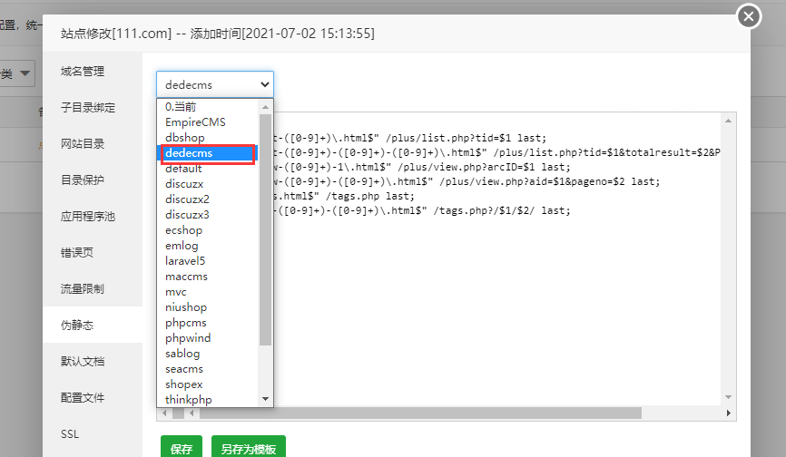The height and width of the screenshot is (457, 786).
Task: Open 网站目录 tab
Action: coord(93,144)
